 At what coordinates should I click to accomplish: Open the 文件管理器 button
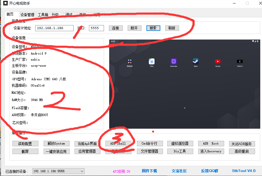point(150,151)
